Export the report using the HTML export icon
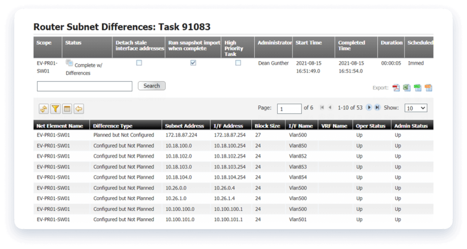 pos(428,88)
